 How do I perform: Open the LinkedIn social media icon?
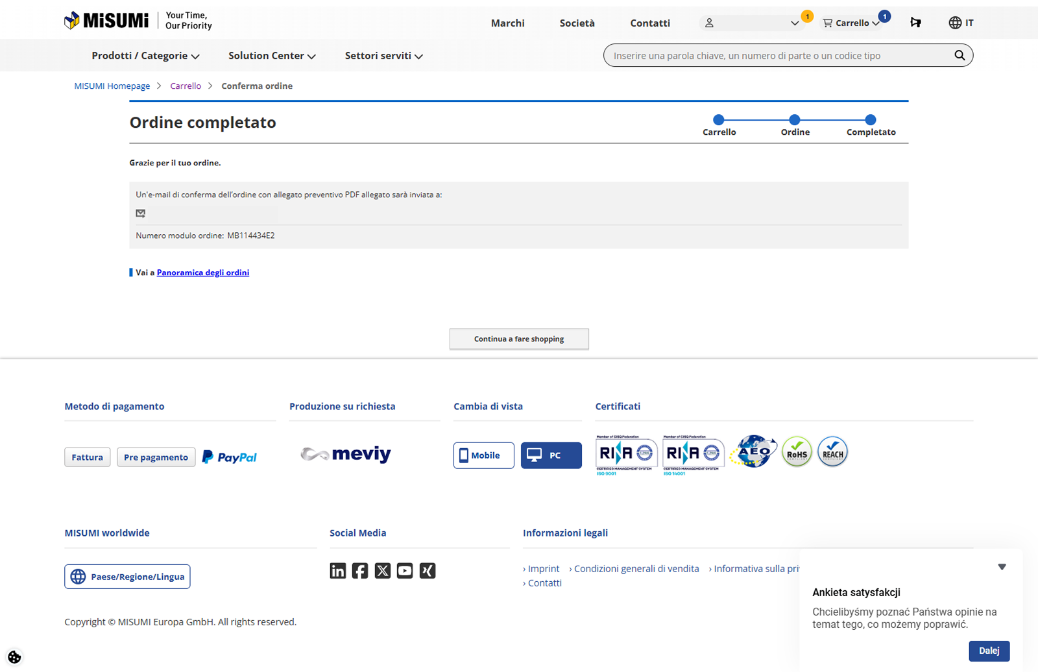(338, 571)
